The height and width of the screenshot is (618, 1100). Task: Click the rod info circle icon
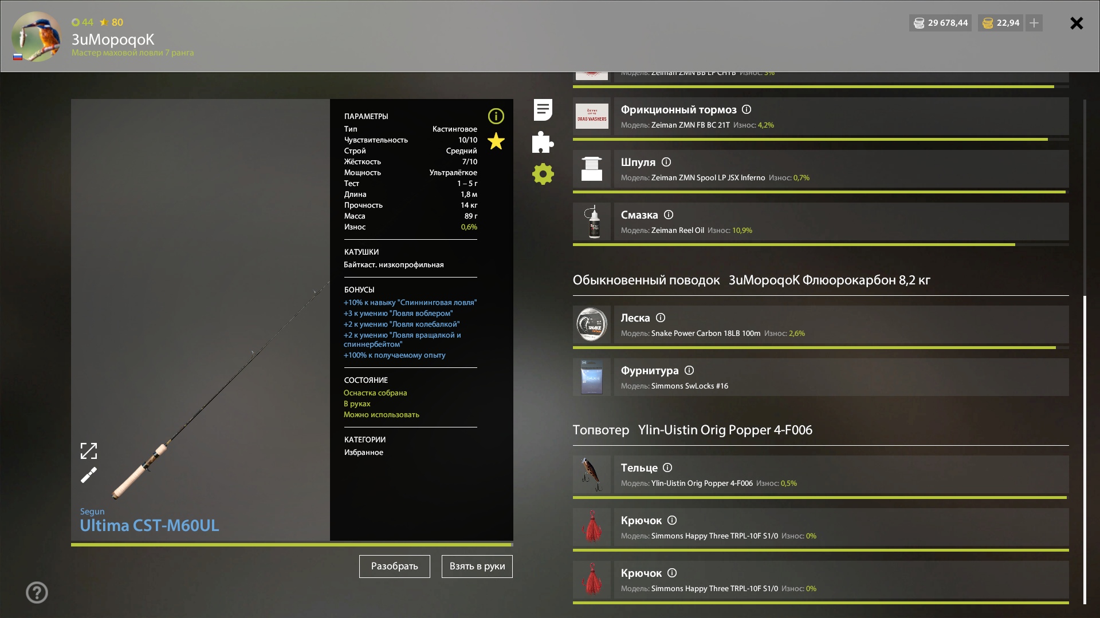496,116
